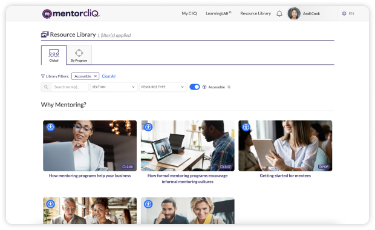Click the mentorcliQ logo
Viewport: 375px width, 230px height.
[x=71, y=14]
